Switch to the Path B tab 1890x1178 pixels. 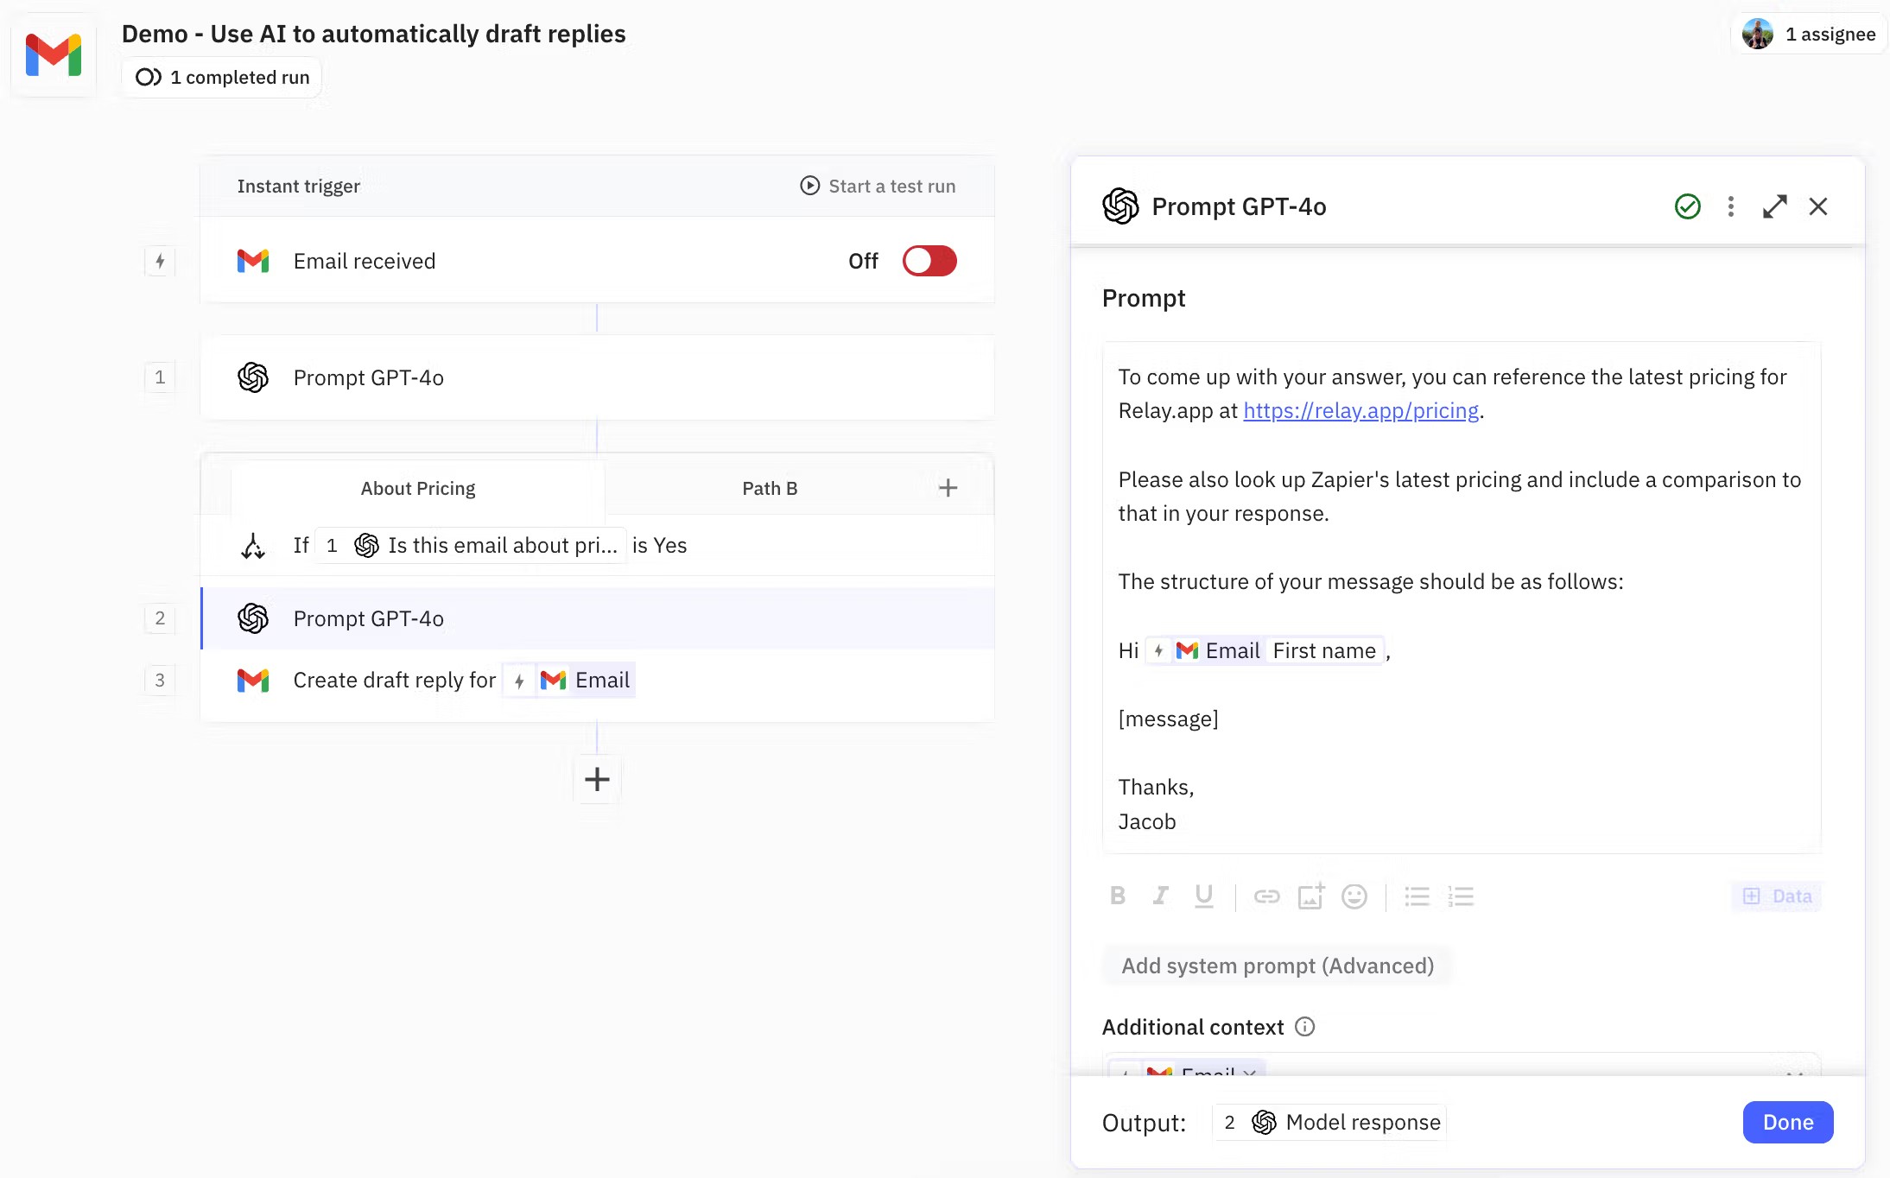[x=770, y=489]
